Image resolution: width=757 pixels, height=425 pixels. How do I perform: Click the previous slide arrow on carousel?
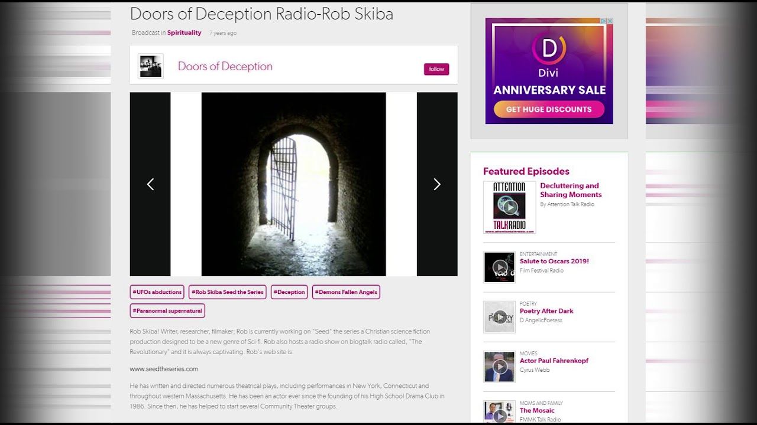[x=150, y=185]
